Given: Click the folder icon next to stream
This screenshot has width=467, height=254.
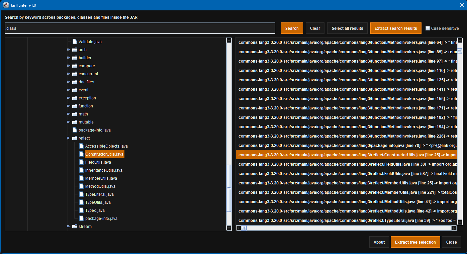Looking at the screenshot, I should 74,227.
